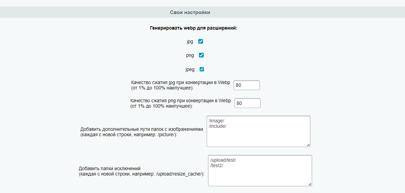Place cursor on the "/test2/" line
This screenshot has width=405, height=193.
217,165
